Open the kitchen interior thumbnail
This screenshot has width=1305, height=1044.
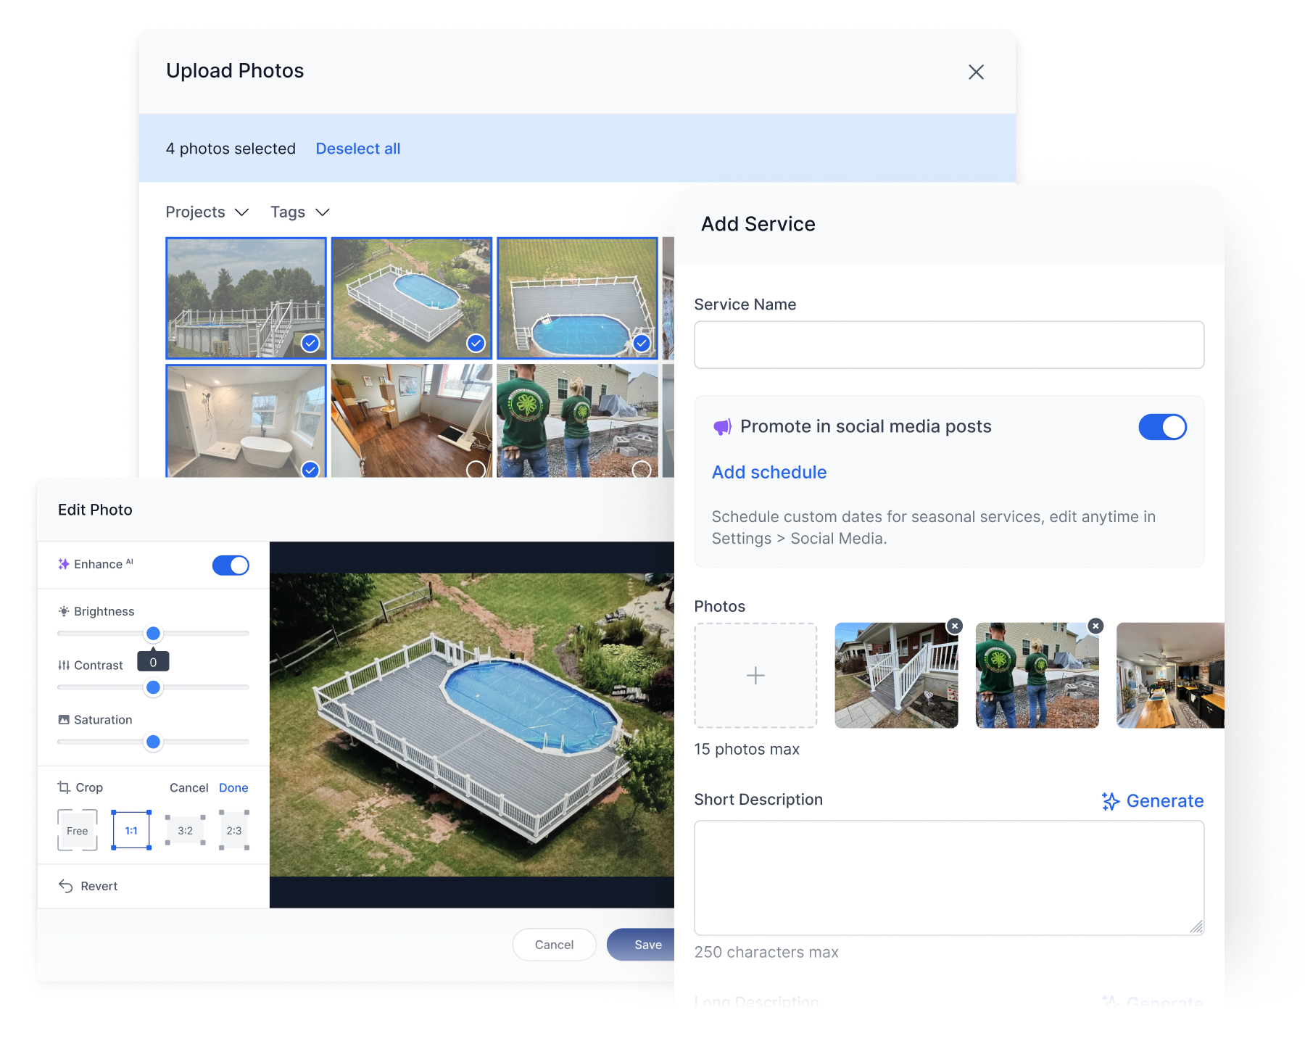1170,675
